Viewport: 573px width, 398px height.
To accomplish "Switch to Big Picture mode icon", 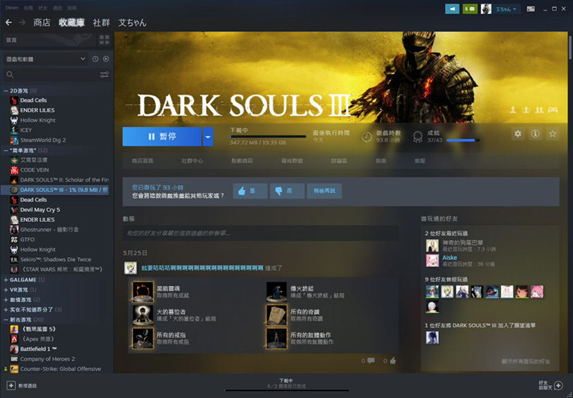I will click(531, 9).
